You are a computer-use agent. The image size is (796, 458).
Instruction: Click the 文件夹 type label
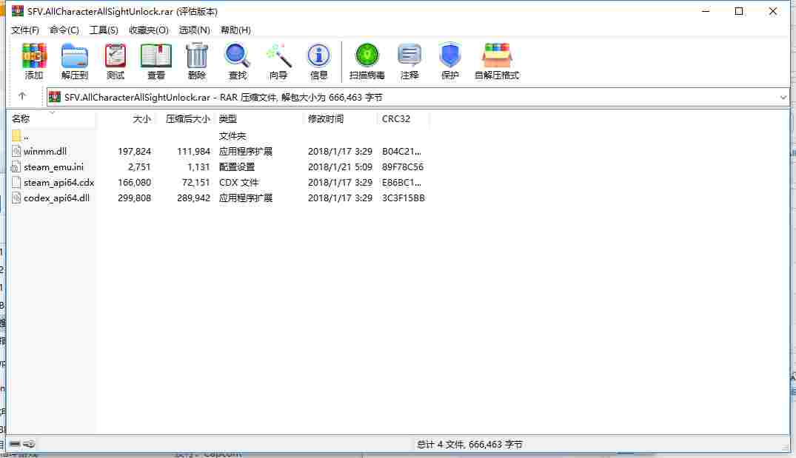point(232,135)
